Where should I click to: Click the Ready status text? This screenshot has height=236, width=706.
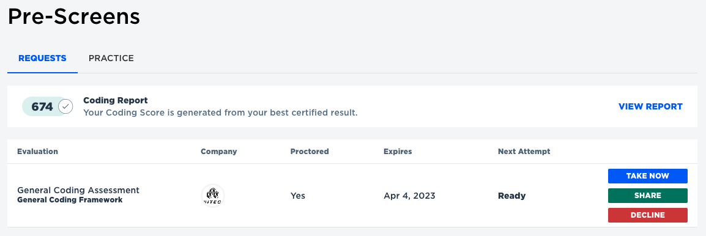click(x=511, y=196)
